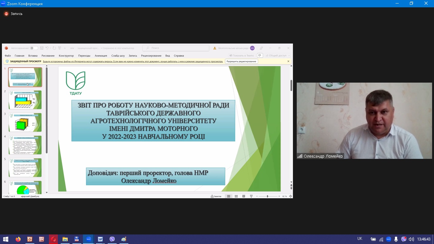Switch to Reading view icon

coord(244,196)
